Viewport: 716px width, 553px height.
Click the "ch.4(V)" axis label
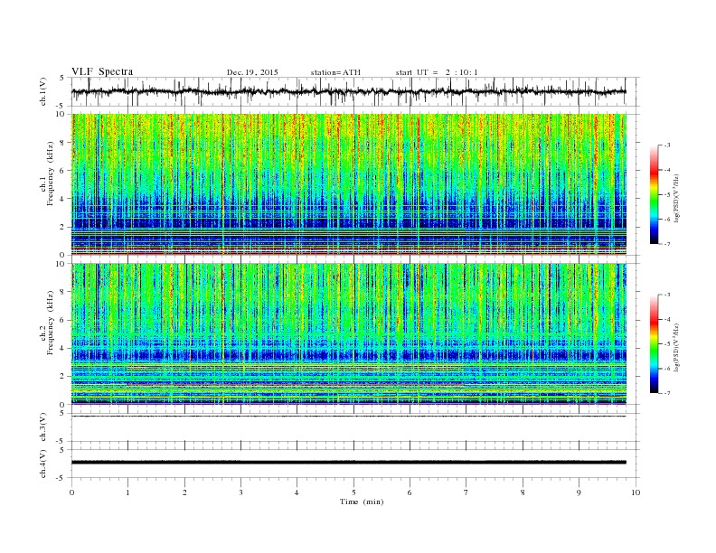pos(43,464)
